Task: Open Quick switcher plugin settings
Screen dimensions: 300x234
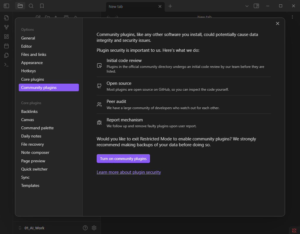Action: tap(49, 169)
